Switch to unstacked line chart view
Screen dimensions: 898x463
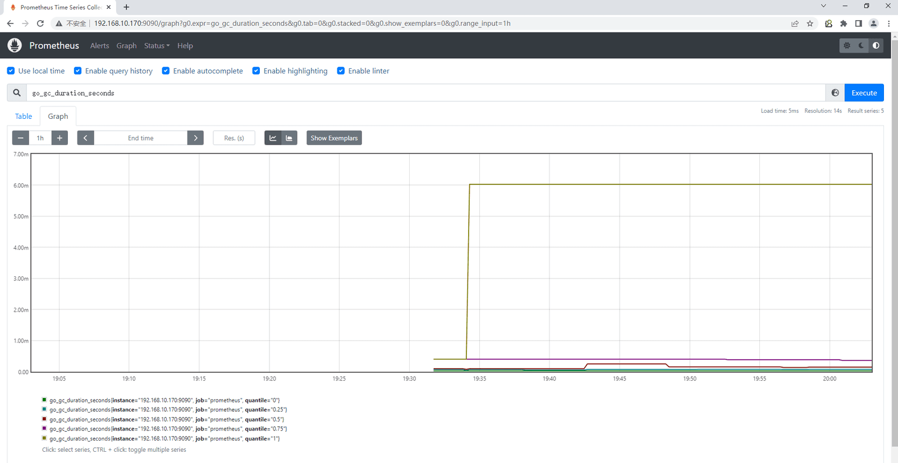pos(273,138)
